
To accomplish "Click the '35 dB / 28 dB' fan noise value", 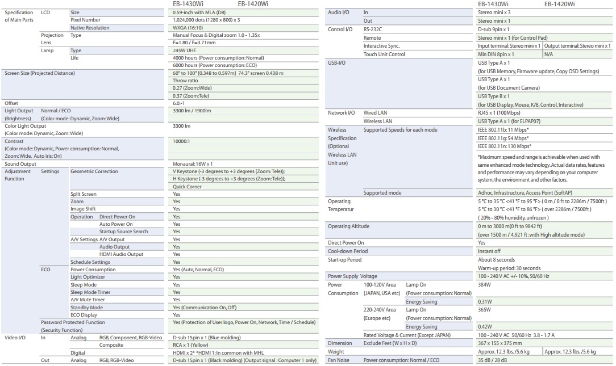I will click(492, 360).
